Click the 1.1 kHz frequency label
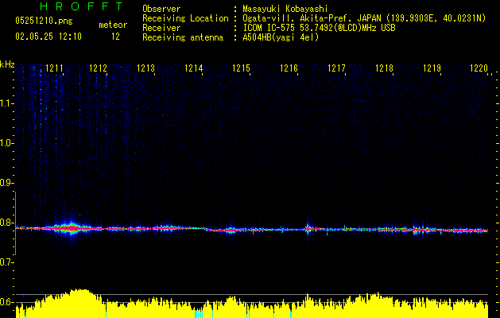500x318 pixels. click(7, 103)
